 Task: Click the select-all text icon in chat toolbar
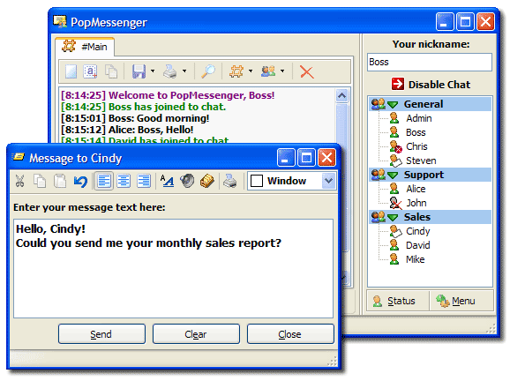pyautogui.click(x=90, y=71)
